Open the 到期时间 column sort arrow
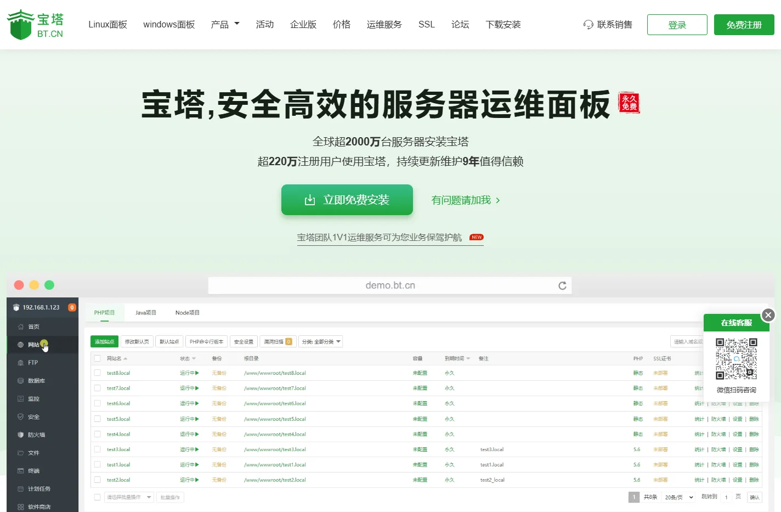Screen dimensions: 781x512 [x=468, y=358]
